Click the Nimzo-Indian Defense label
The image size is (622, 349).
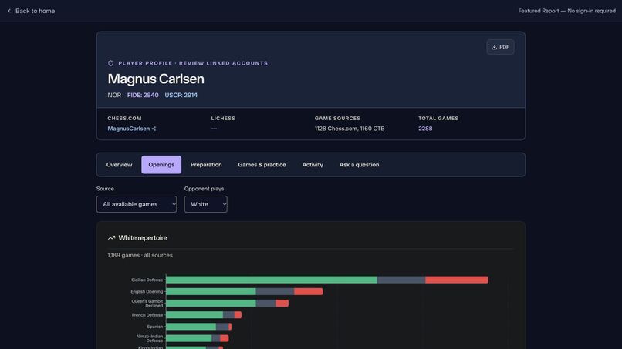pos(150,338)
